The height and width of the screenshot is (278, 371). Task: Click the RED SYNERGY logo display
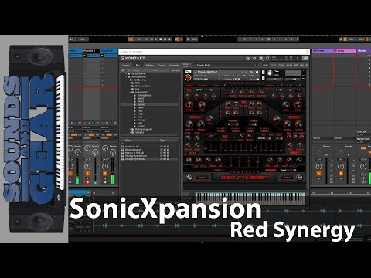[x=244, y=178]
